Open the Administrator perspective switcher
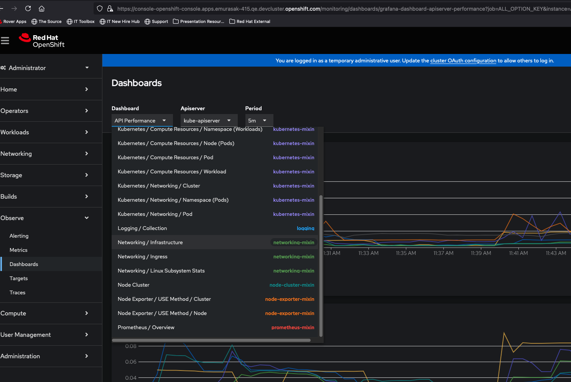Viewport: 571px width, 382px height. (45, 68)
